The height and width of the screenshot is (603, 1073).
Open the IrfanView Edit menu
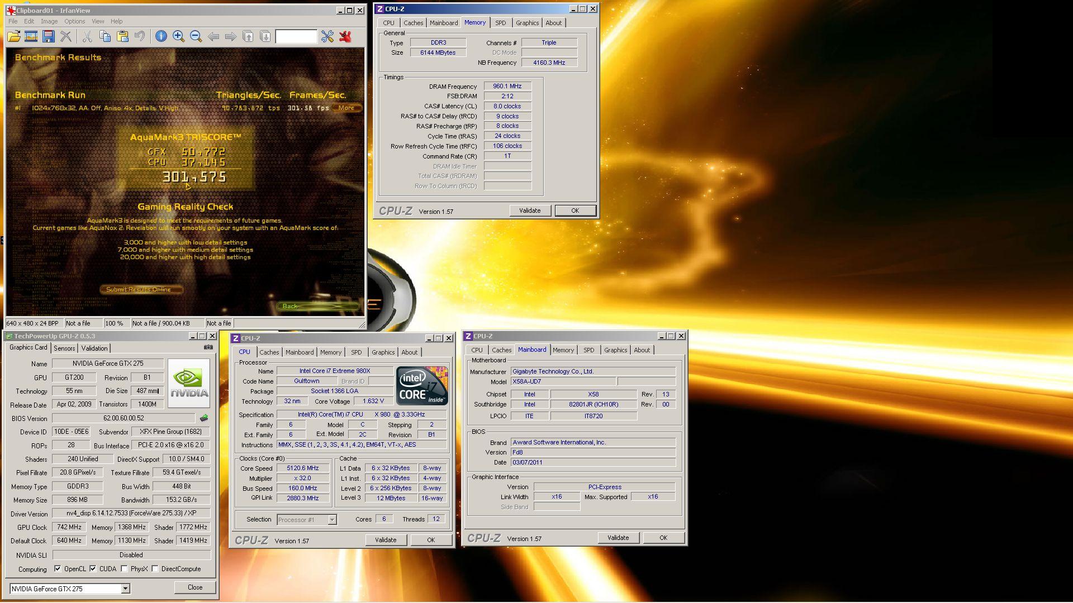(29, 21)
